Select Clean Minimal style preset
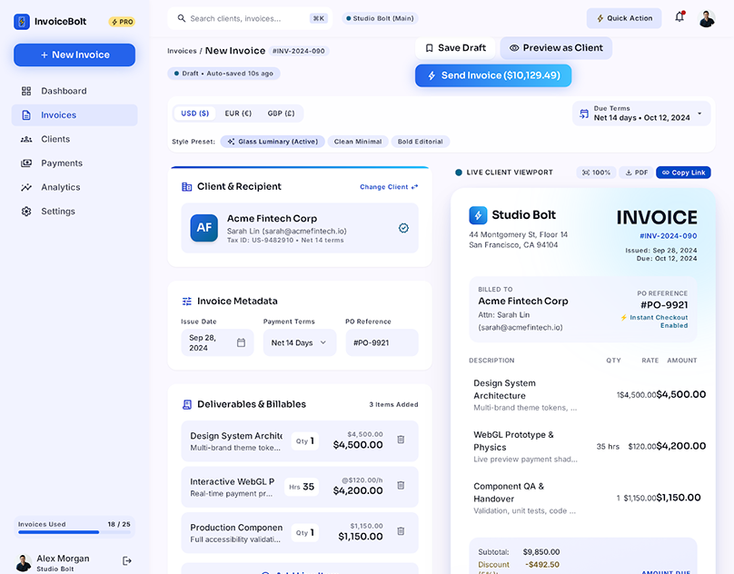 (x=358, y=142)
